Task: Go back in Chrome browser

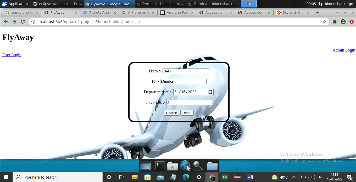Action: (6, 22)
